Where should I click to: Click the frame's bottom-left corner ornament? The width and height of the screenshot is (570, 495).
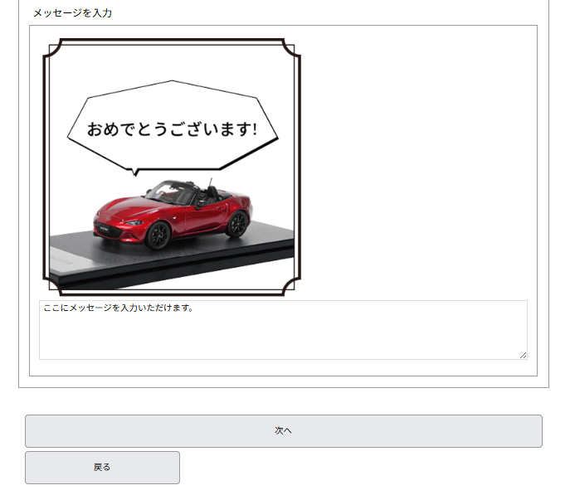click(49, 288)
